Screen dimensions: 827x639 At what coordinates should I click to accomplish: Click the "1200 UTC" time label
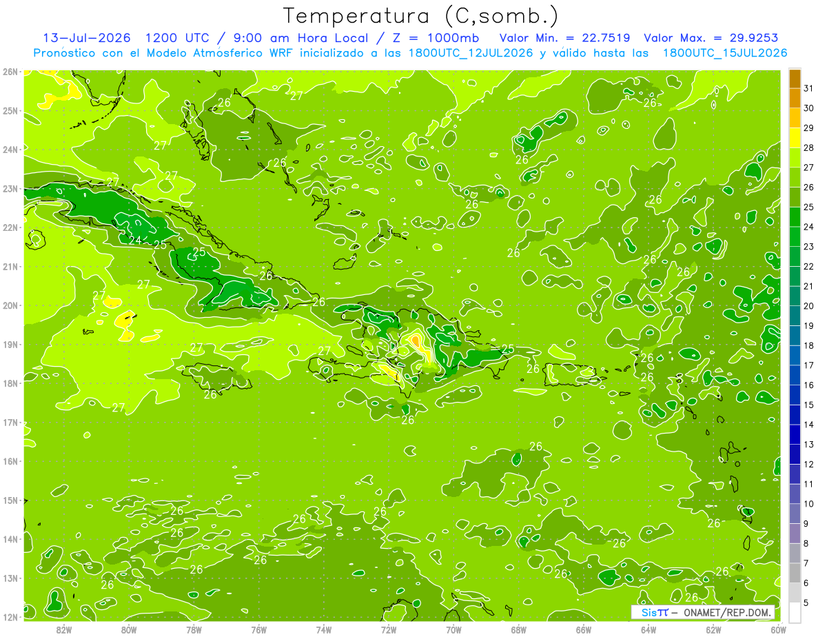point(177,38)
